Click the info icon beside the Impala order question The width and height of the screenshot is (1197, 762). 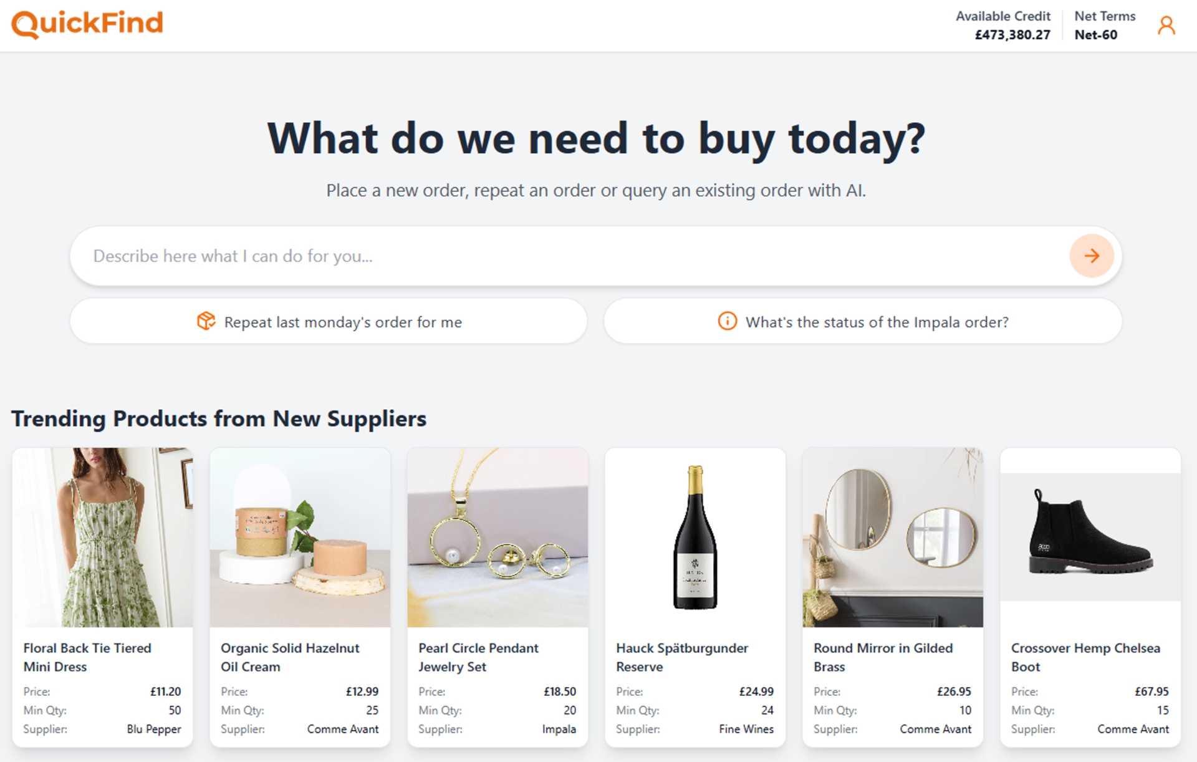(x=726, y=321)
